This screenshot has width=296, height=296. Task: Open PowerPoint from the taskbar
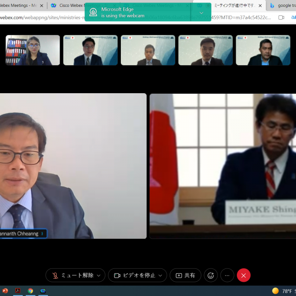[x=5, y=291]
